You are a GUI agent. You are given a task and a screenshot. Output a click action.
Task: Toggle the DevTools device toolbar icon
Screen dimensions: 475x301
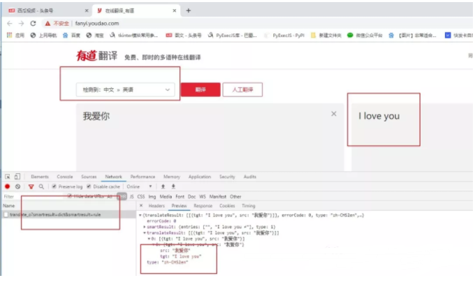pyautogui.click(x=17, y=177)
